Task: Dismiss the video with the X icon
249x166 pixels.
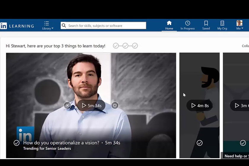Action: [67, 105]
